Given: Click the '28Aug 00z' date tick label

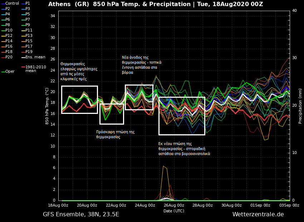Looking at the screenshot, I should coord(202,205).
